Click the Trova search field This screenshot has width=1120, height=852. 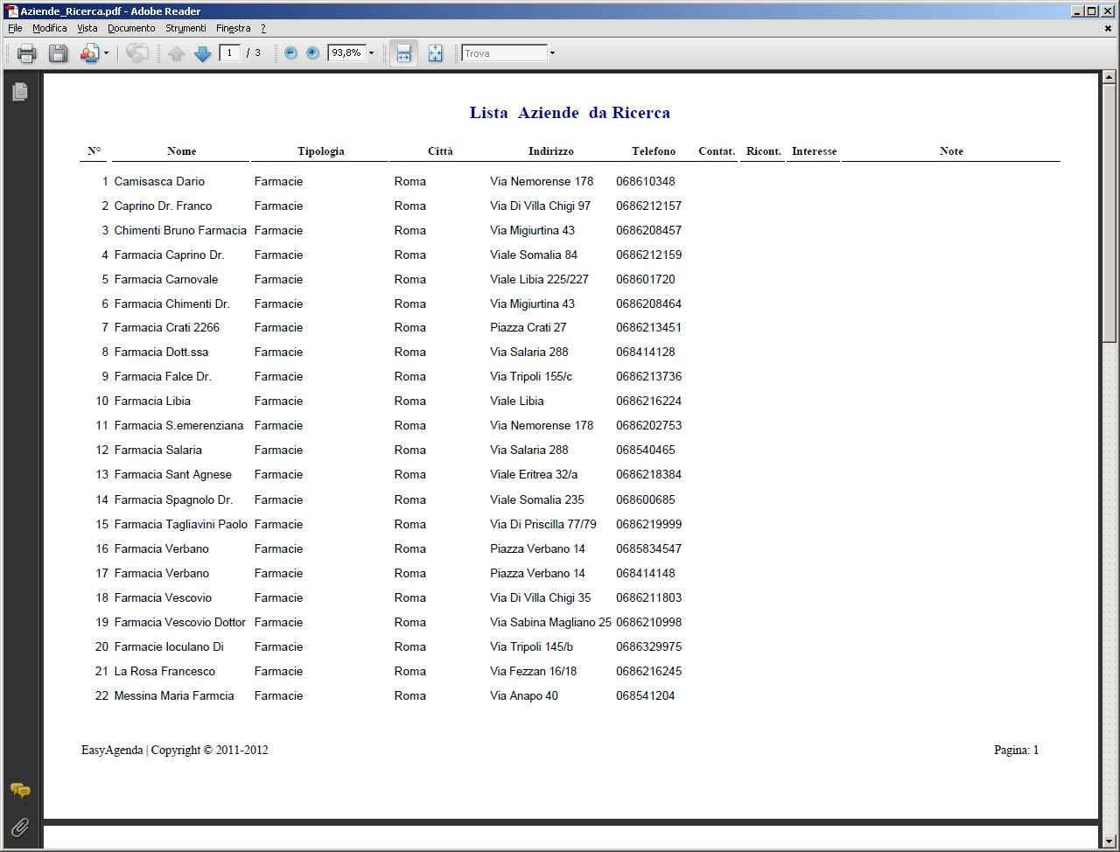point(505,53)
